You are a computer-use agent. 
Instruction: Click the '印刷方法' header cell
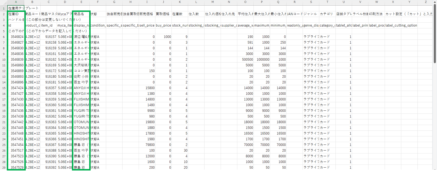(x=377, y=14)
